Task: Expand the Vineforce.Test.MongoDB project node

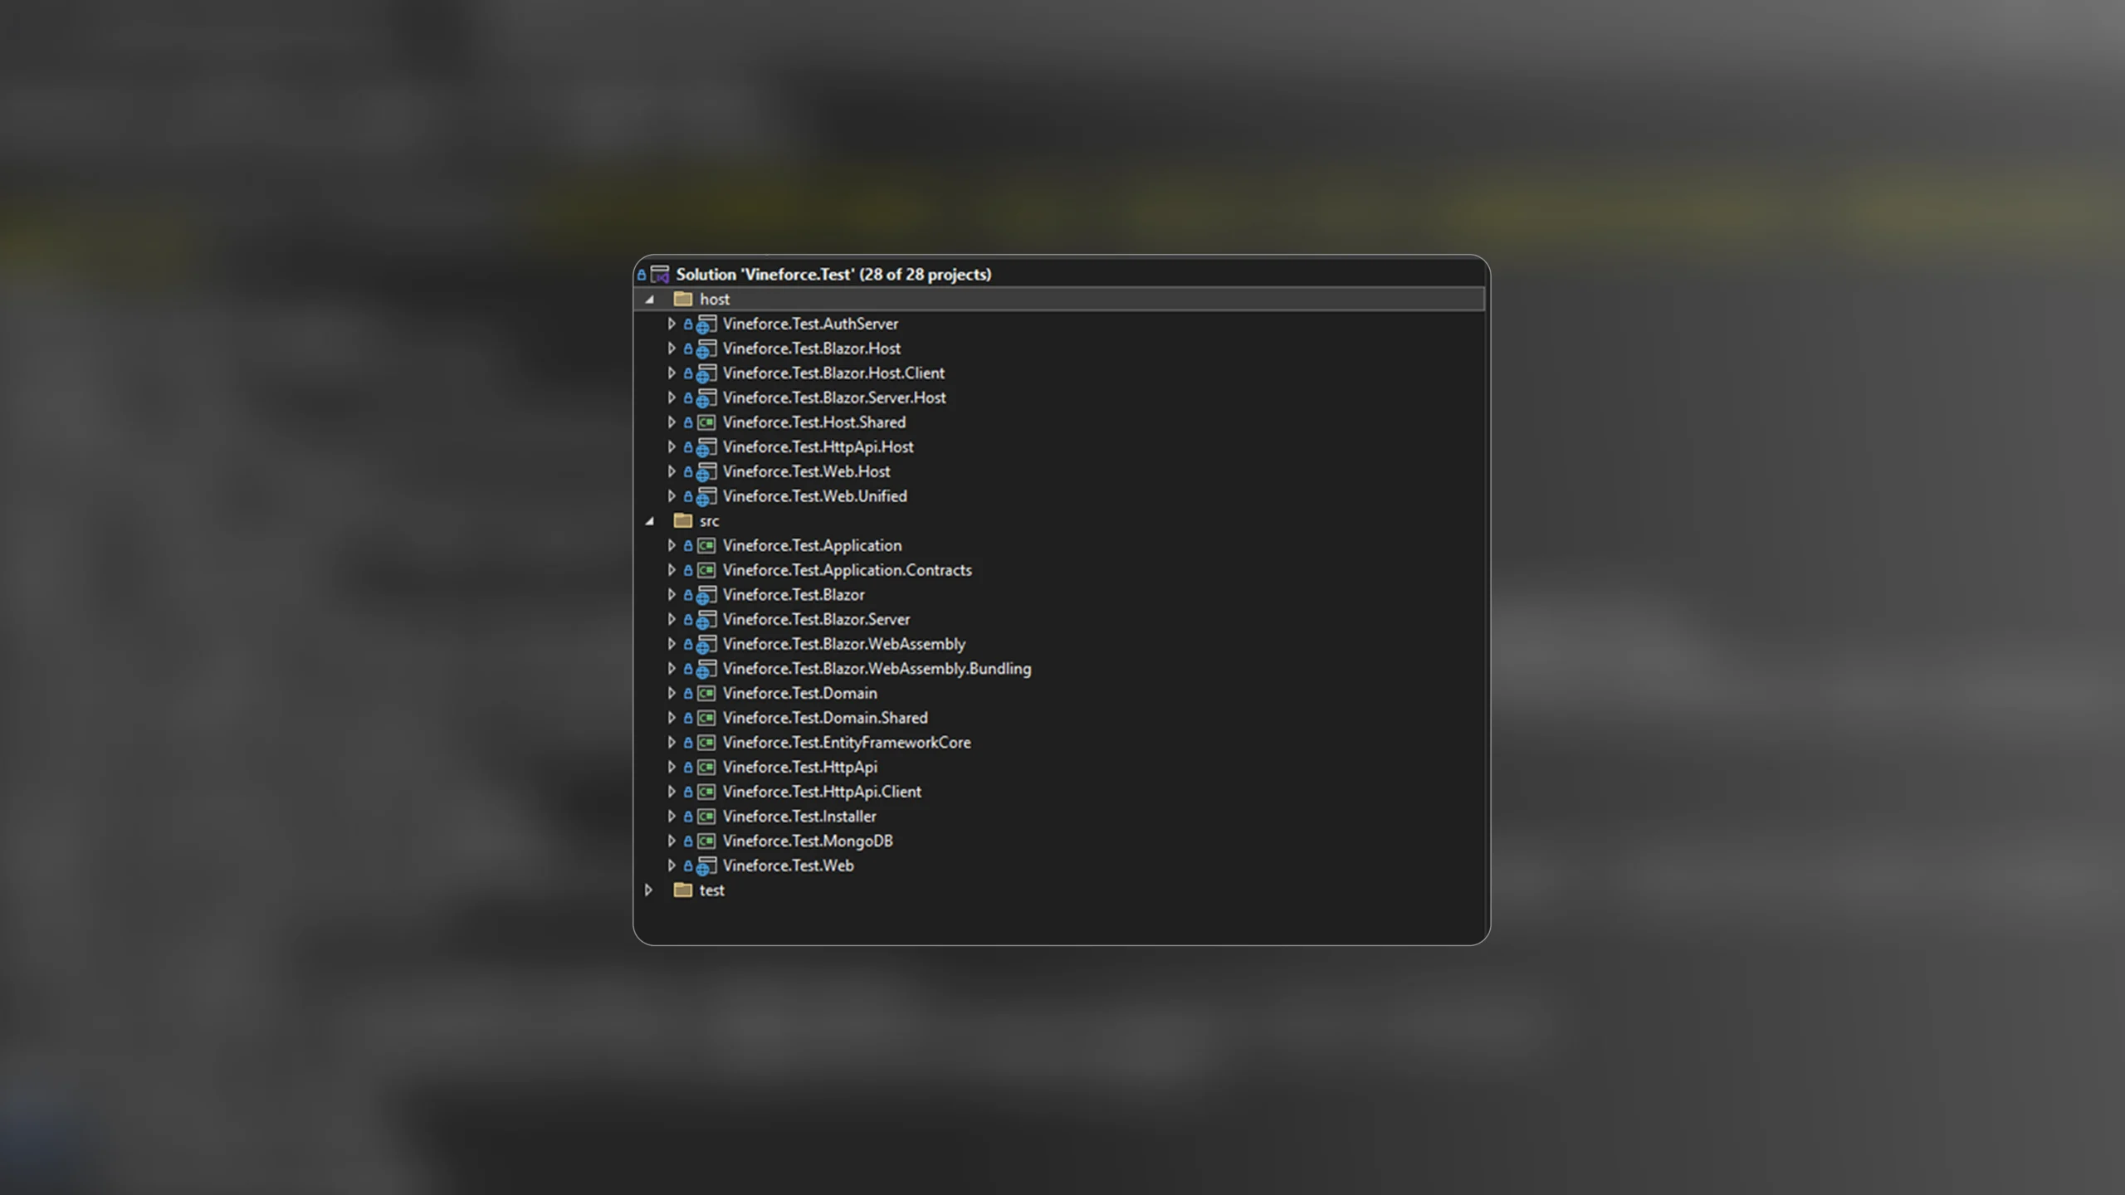Action: click(x=672, y=841)
